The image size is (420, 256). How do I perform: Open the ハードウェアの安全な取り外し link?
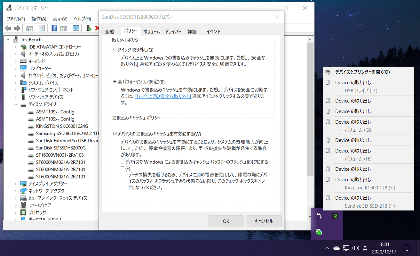click(x=163, y=96)
